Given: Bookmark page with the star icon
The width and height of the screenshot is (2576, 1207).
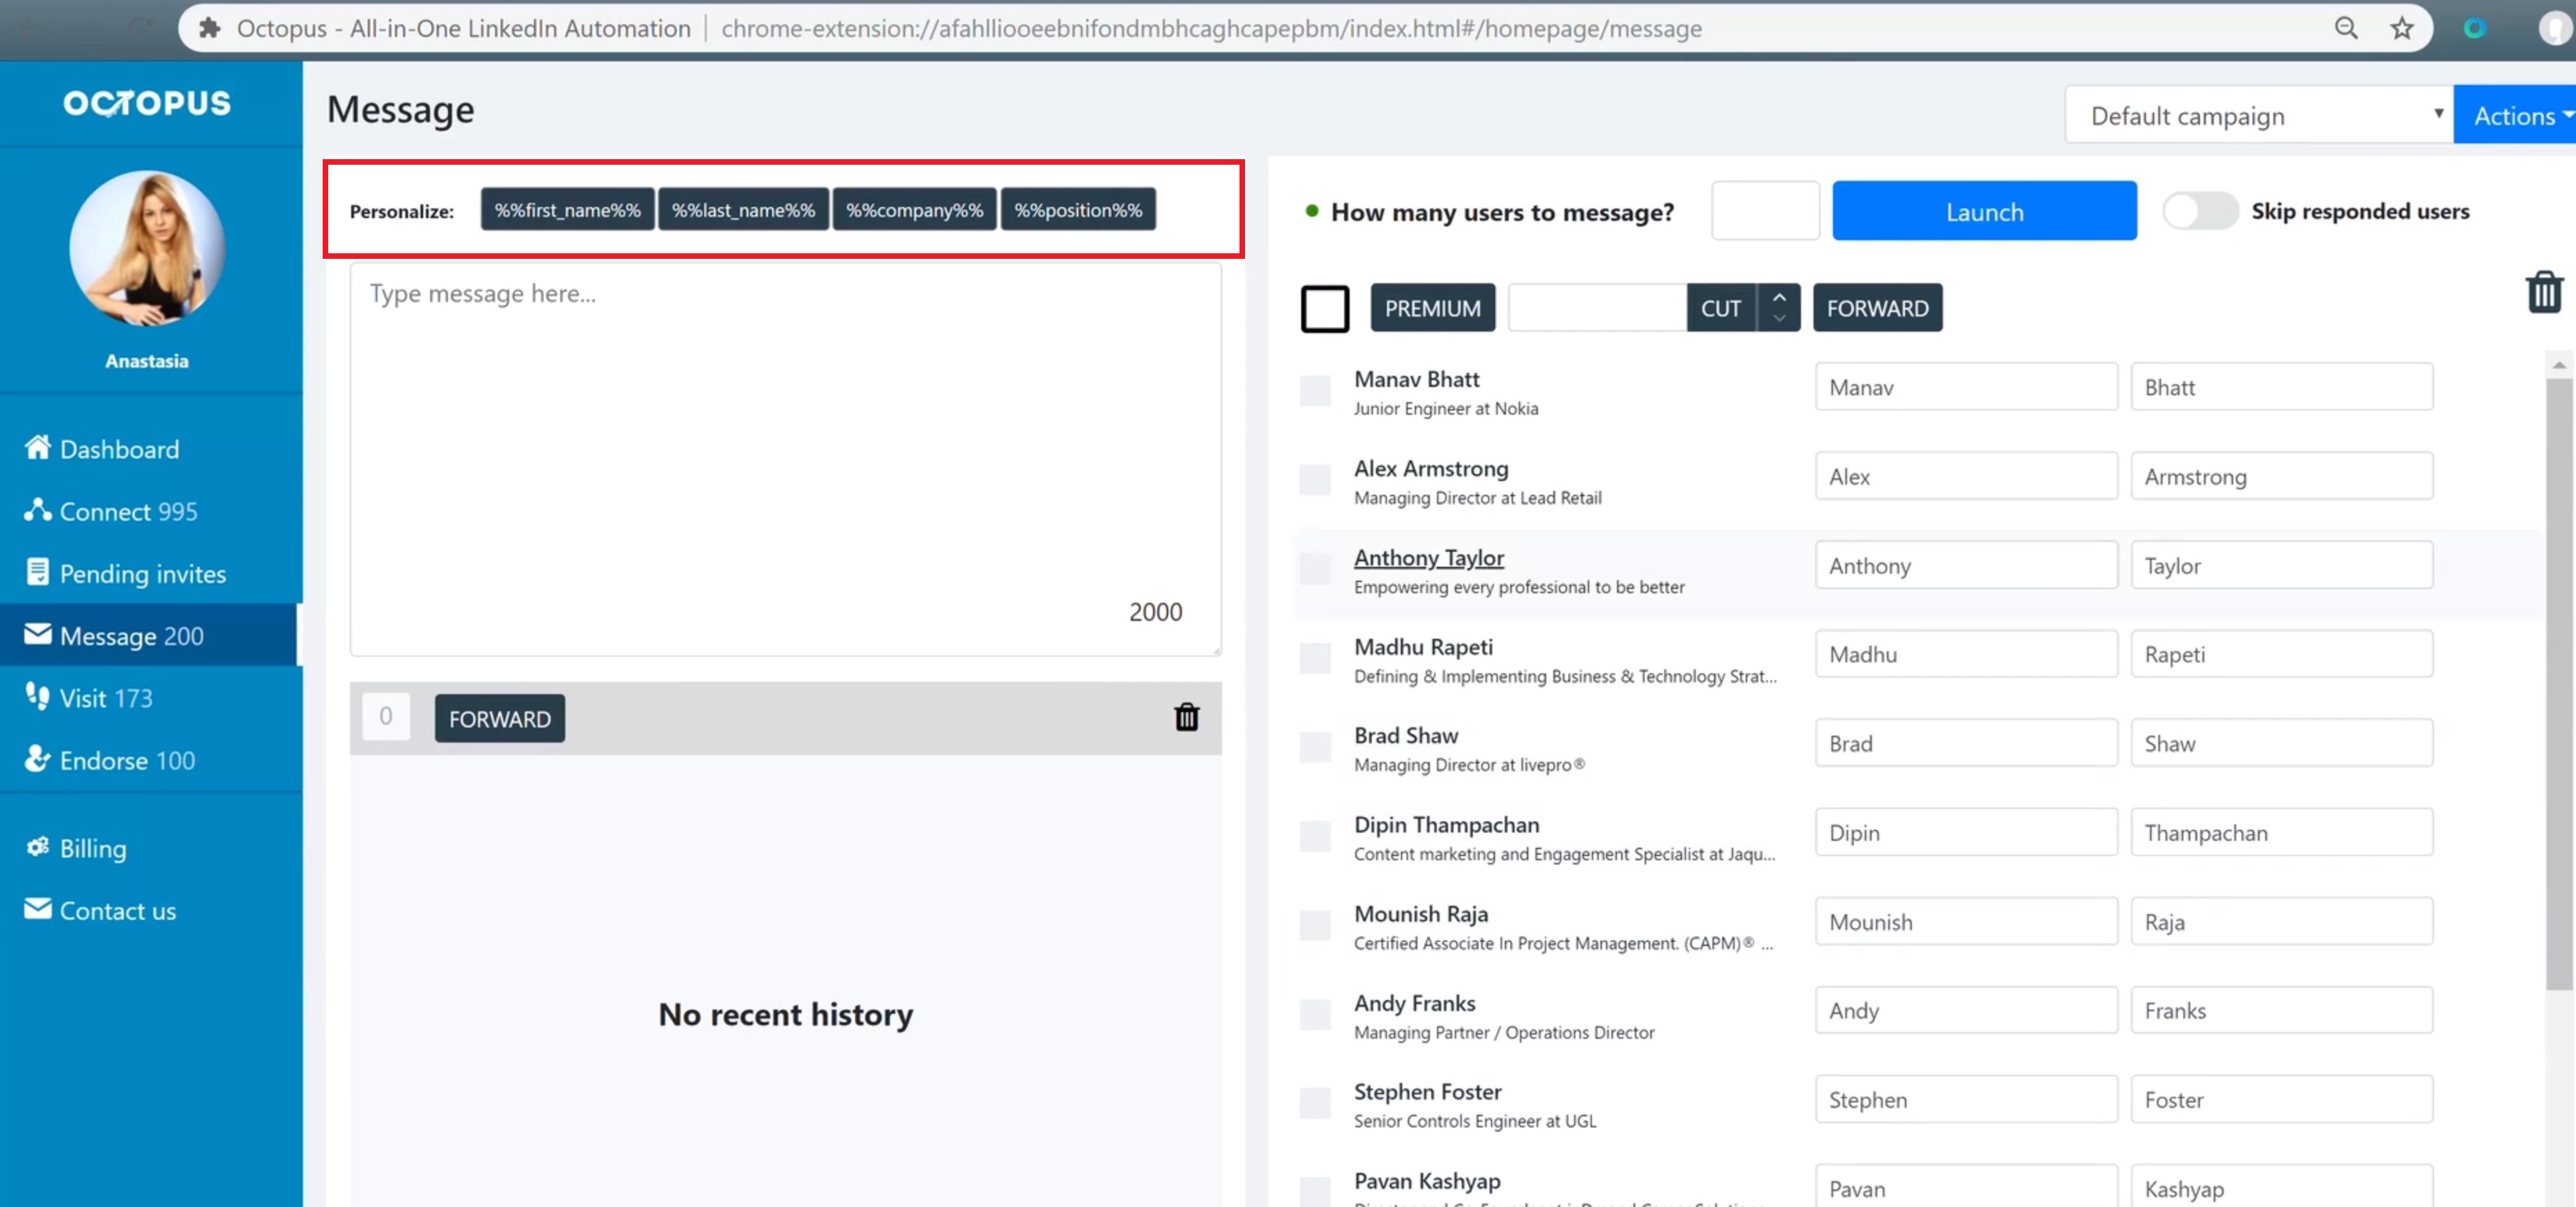Looking at the screenshot, I should (x=2402, y=28).
